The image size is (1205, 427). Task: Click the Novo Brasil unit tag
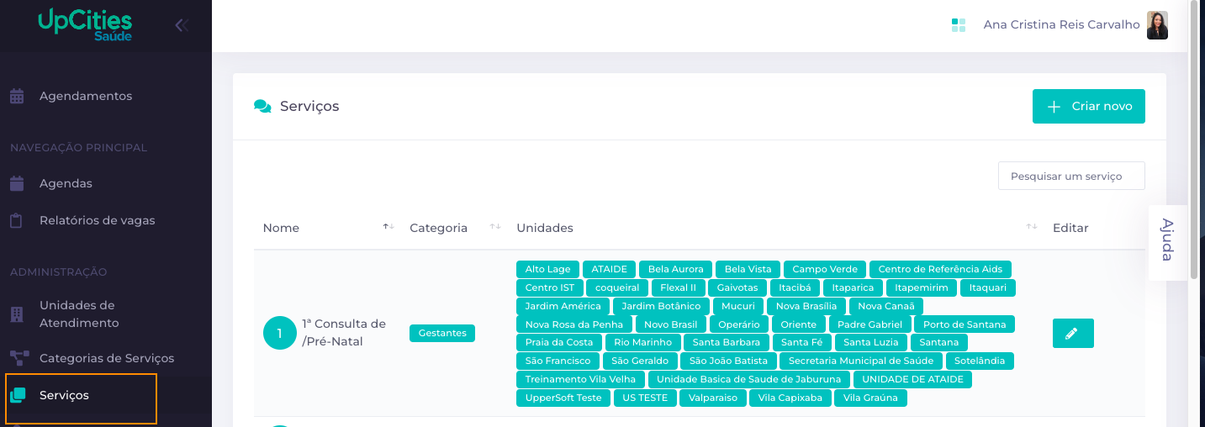point(671,324)
